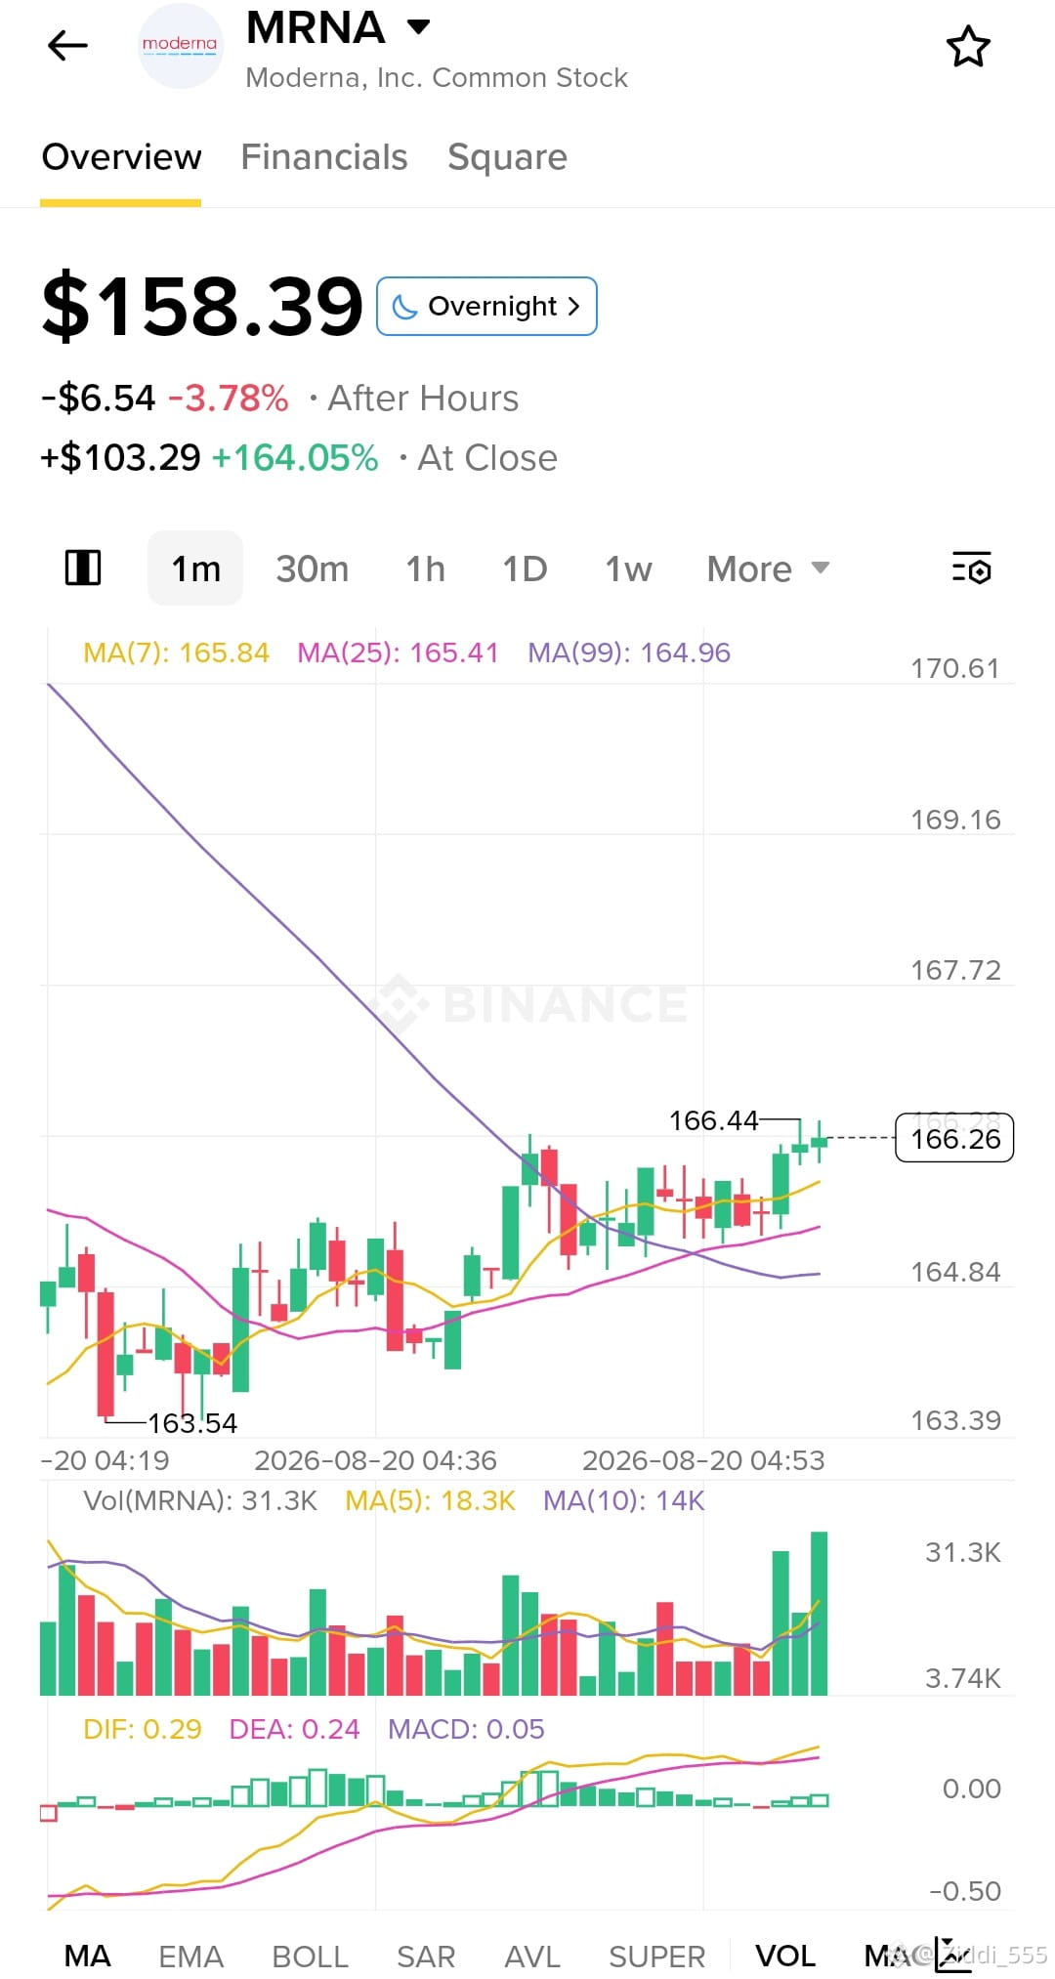The height and width of the screenshot is (1979, 1055).
Task: Tap the MA(25): 165.41 label
Action: tap(398, 653)
